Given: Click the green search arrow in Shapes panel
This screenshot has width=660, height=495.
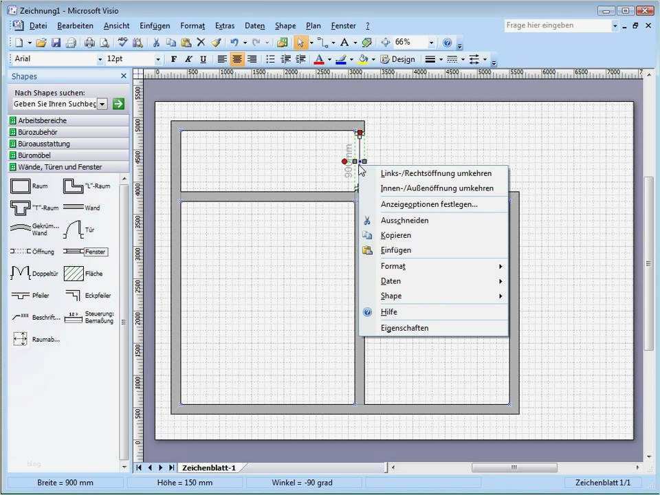Looking at the screenshot, I should [119, 104].
